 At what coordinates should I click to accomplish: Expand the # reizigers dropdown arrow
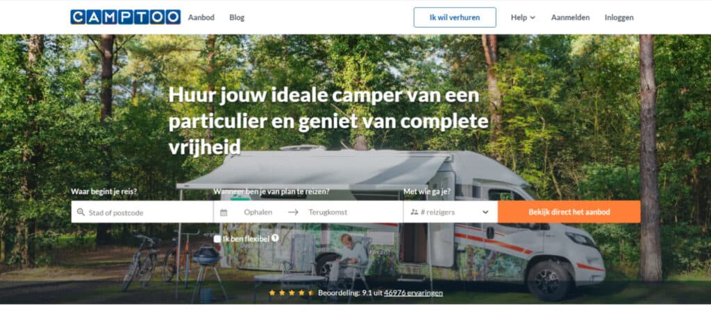click(x=485, y=211)
